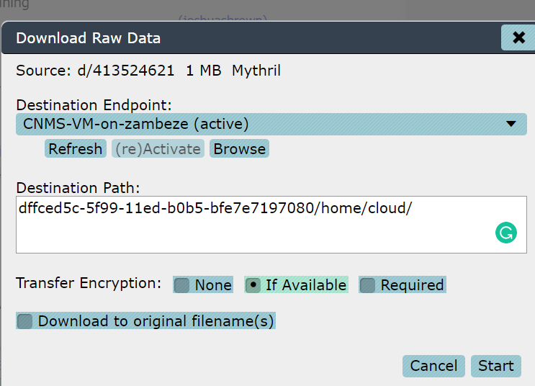Expand the Destination Endpoint dropdown arrow
Viewport: 535px width, 386px height.
click(511, 124)
